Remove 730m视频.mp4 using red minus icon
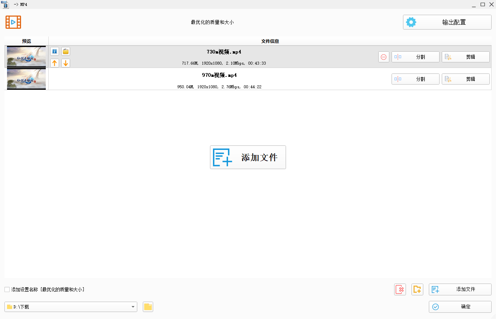The image size is (496, 319). point(384,57)
